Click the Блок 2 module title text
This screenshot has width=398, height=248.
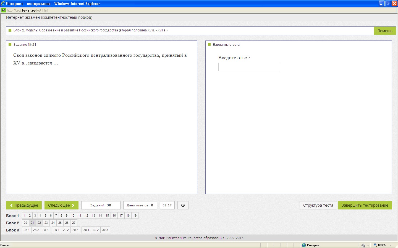pyautogui.click(x=90, y=30)
